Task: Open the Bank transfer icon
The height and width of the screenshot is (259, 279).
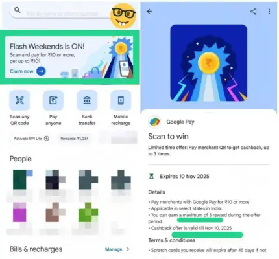Action: click(87, 100)
